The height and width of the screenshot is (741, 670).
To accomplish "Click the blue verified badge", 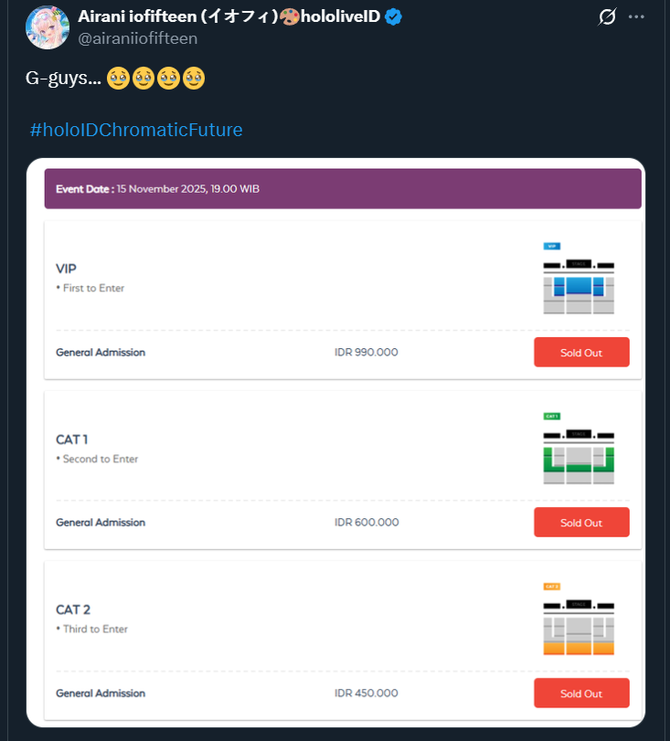I will pyautogui.click(x=393, y=17).
